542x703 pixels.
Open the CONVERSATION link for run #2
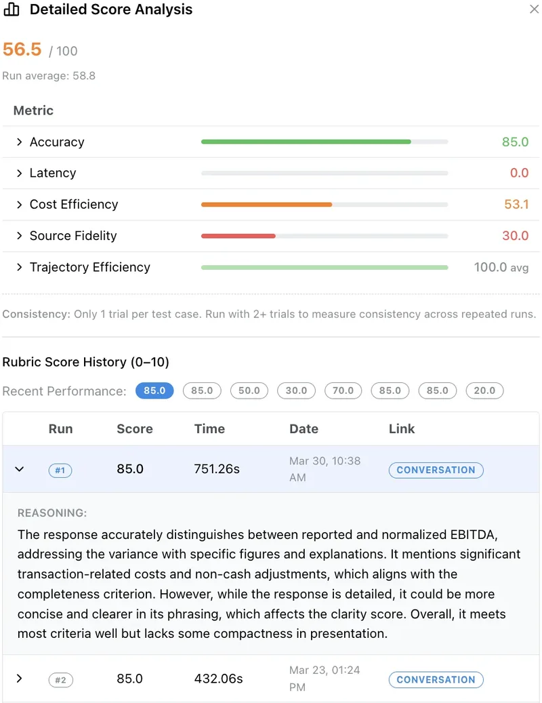pyautogui.click(x=436, y=679)
